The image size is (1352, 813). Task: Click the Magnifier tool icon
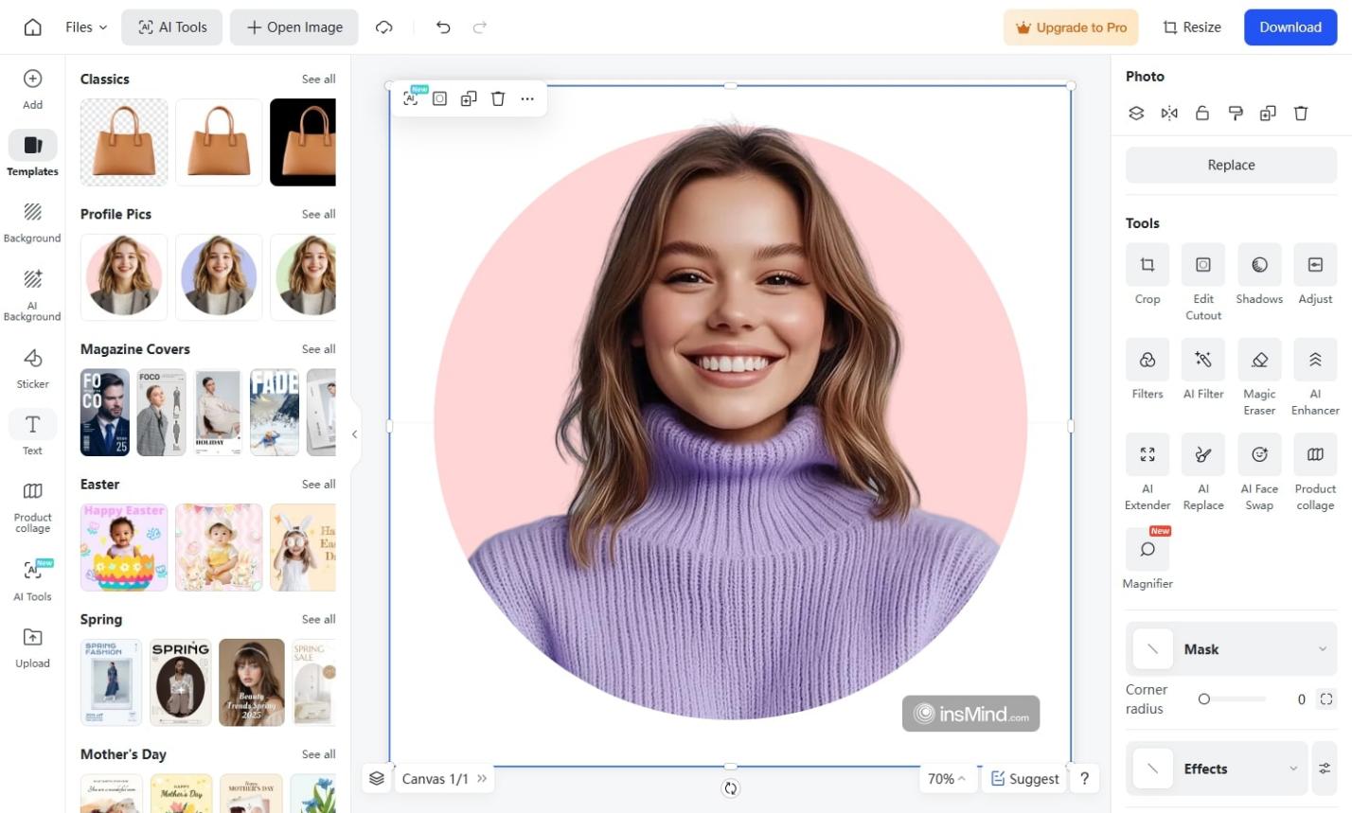[x=1147, y=550]
